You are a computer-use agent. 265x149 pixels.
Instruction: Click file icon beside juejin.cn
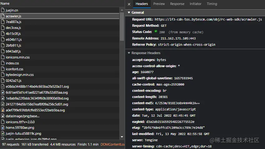(3, 10)
